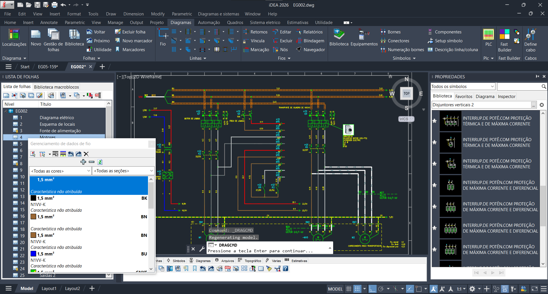This screenshot has height=294, width=548.
Task: Switch to the Biblioteca macroblocos tab
Action: (x=56, y=87)
